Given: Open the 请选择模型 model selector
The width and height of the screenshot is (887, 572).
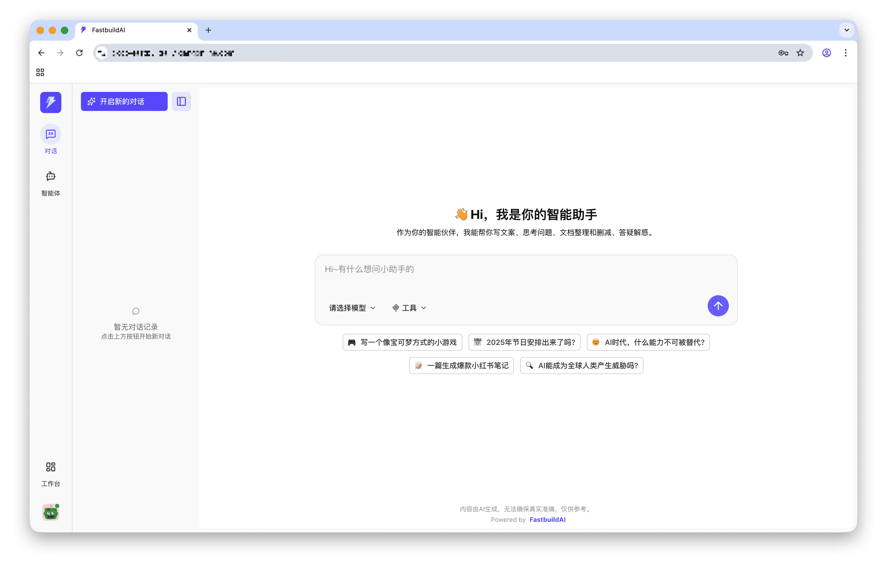Looking at the screenshot, I should [x=352, y=308].
